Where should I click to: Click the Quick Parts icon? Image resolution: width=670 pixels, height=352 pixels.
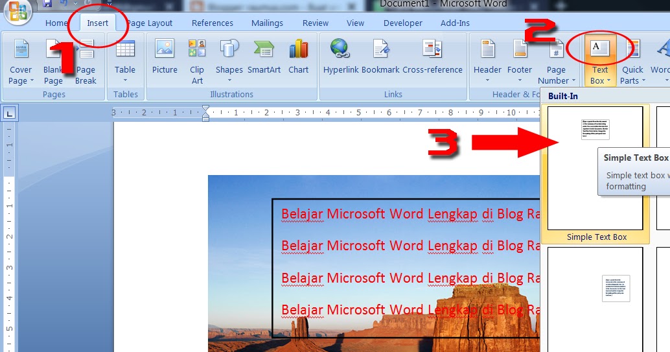point(633,49)
